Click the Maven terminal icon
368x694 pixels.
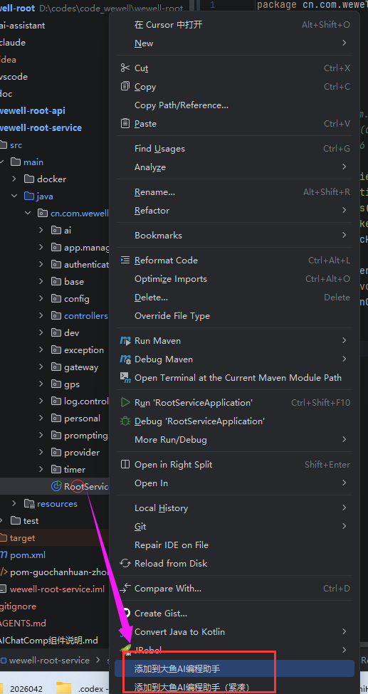click(x=125, y=377)
